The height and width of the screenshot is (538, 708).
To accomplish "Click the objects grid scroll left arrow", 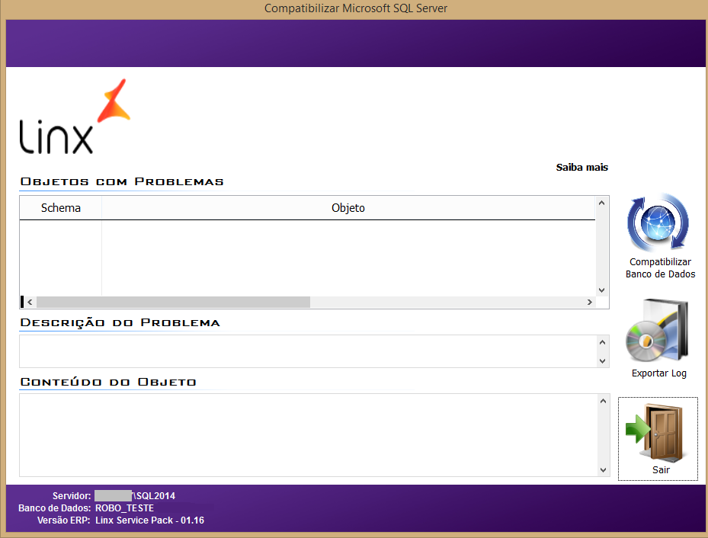I will click(30, 302).
